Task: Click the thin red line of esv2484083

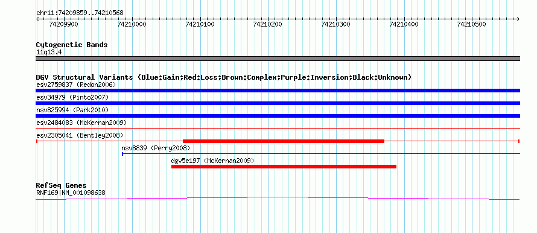Action: (x=278, y=128)
